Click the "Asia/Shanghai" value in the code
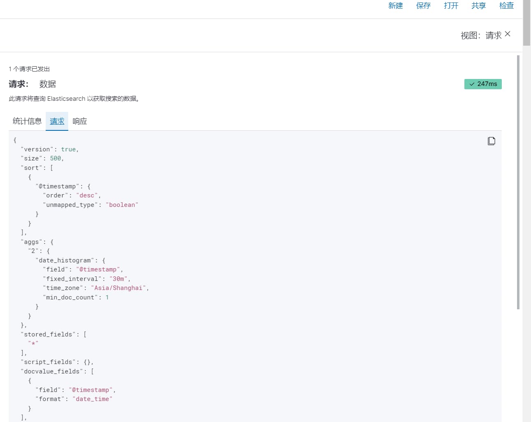 coord(118,288)
